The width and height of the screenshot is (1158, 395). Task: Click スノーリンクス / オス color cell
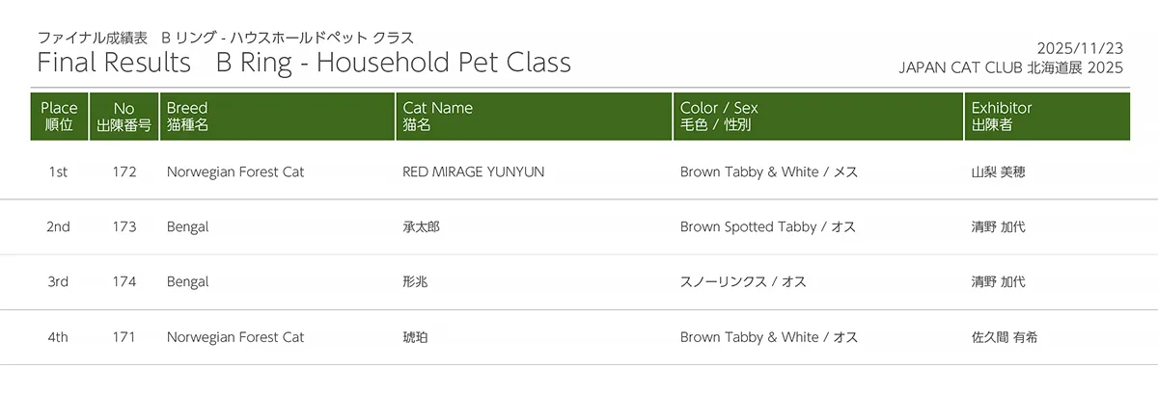coord(743,282)
